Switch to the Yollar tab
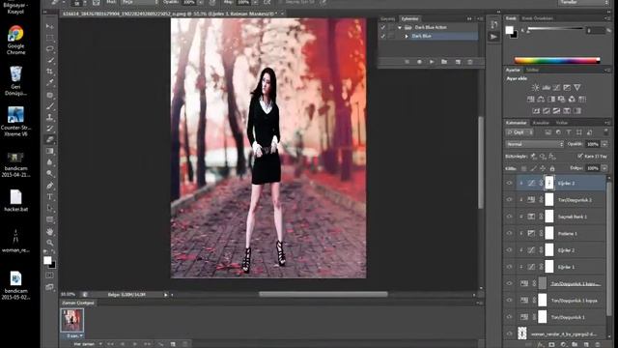Screen dimensions: 618x348 coord(562,123)
